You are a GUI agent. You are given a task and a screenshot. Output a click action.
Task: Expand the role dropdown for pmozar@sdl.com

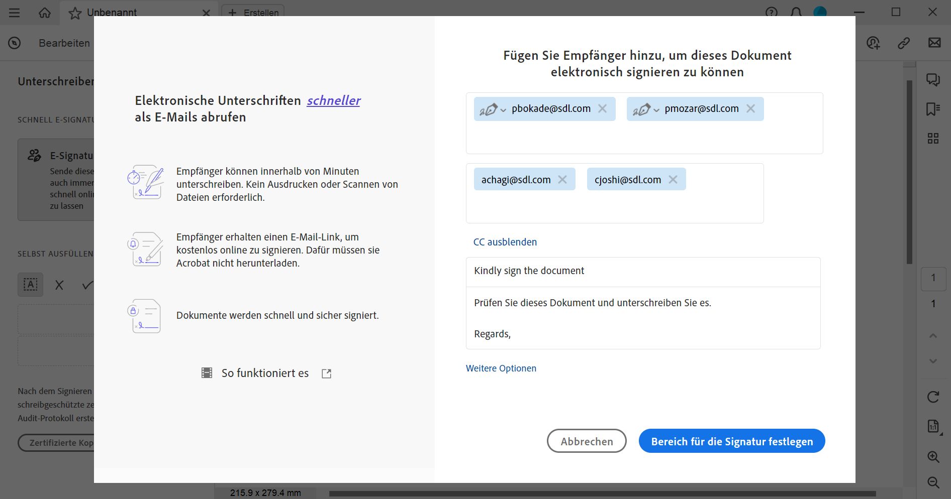656,108
